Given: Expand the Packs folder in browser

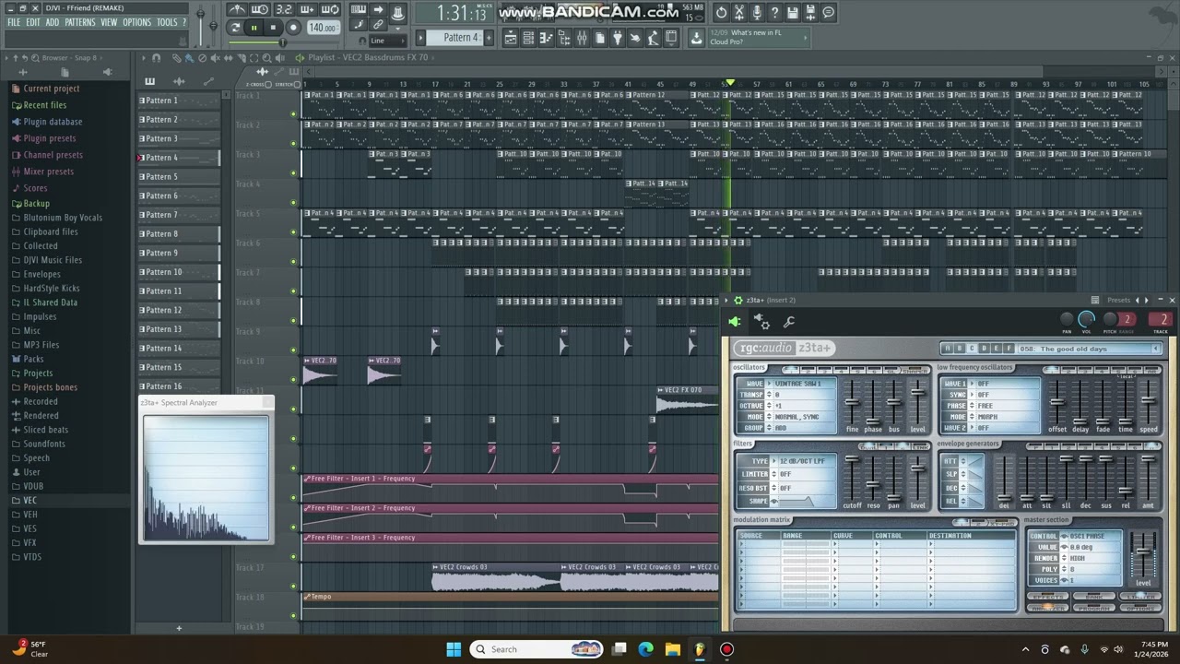Looking at the screenshot, I should tap(33, 359).
